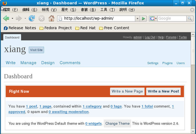The image size is (196, 134).
Task: Open the Back history dropdown arrow
Action: [12, 19]
